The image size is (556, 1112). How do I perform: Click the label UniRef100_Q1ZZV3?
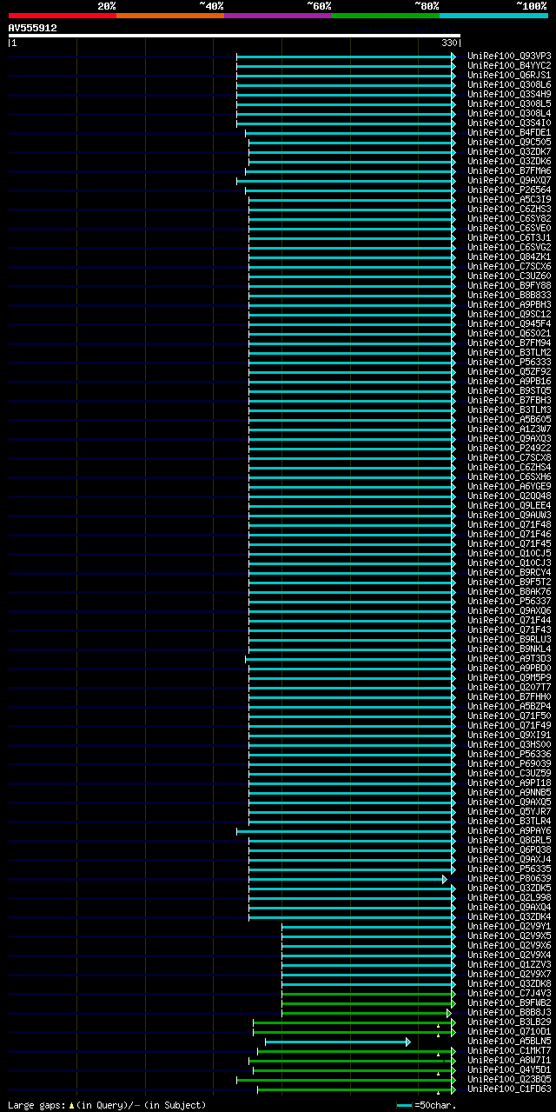[509, 964]
